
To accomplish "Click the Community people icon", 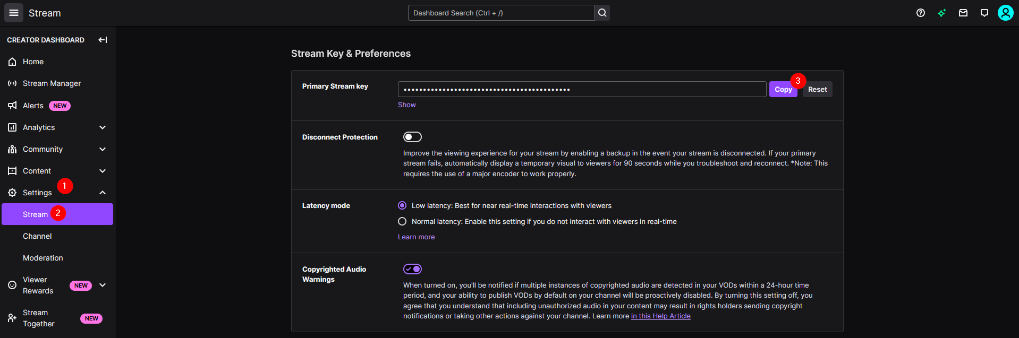I will 12,149.
